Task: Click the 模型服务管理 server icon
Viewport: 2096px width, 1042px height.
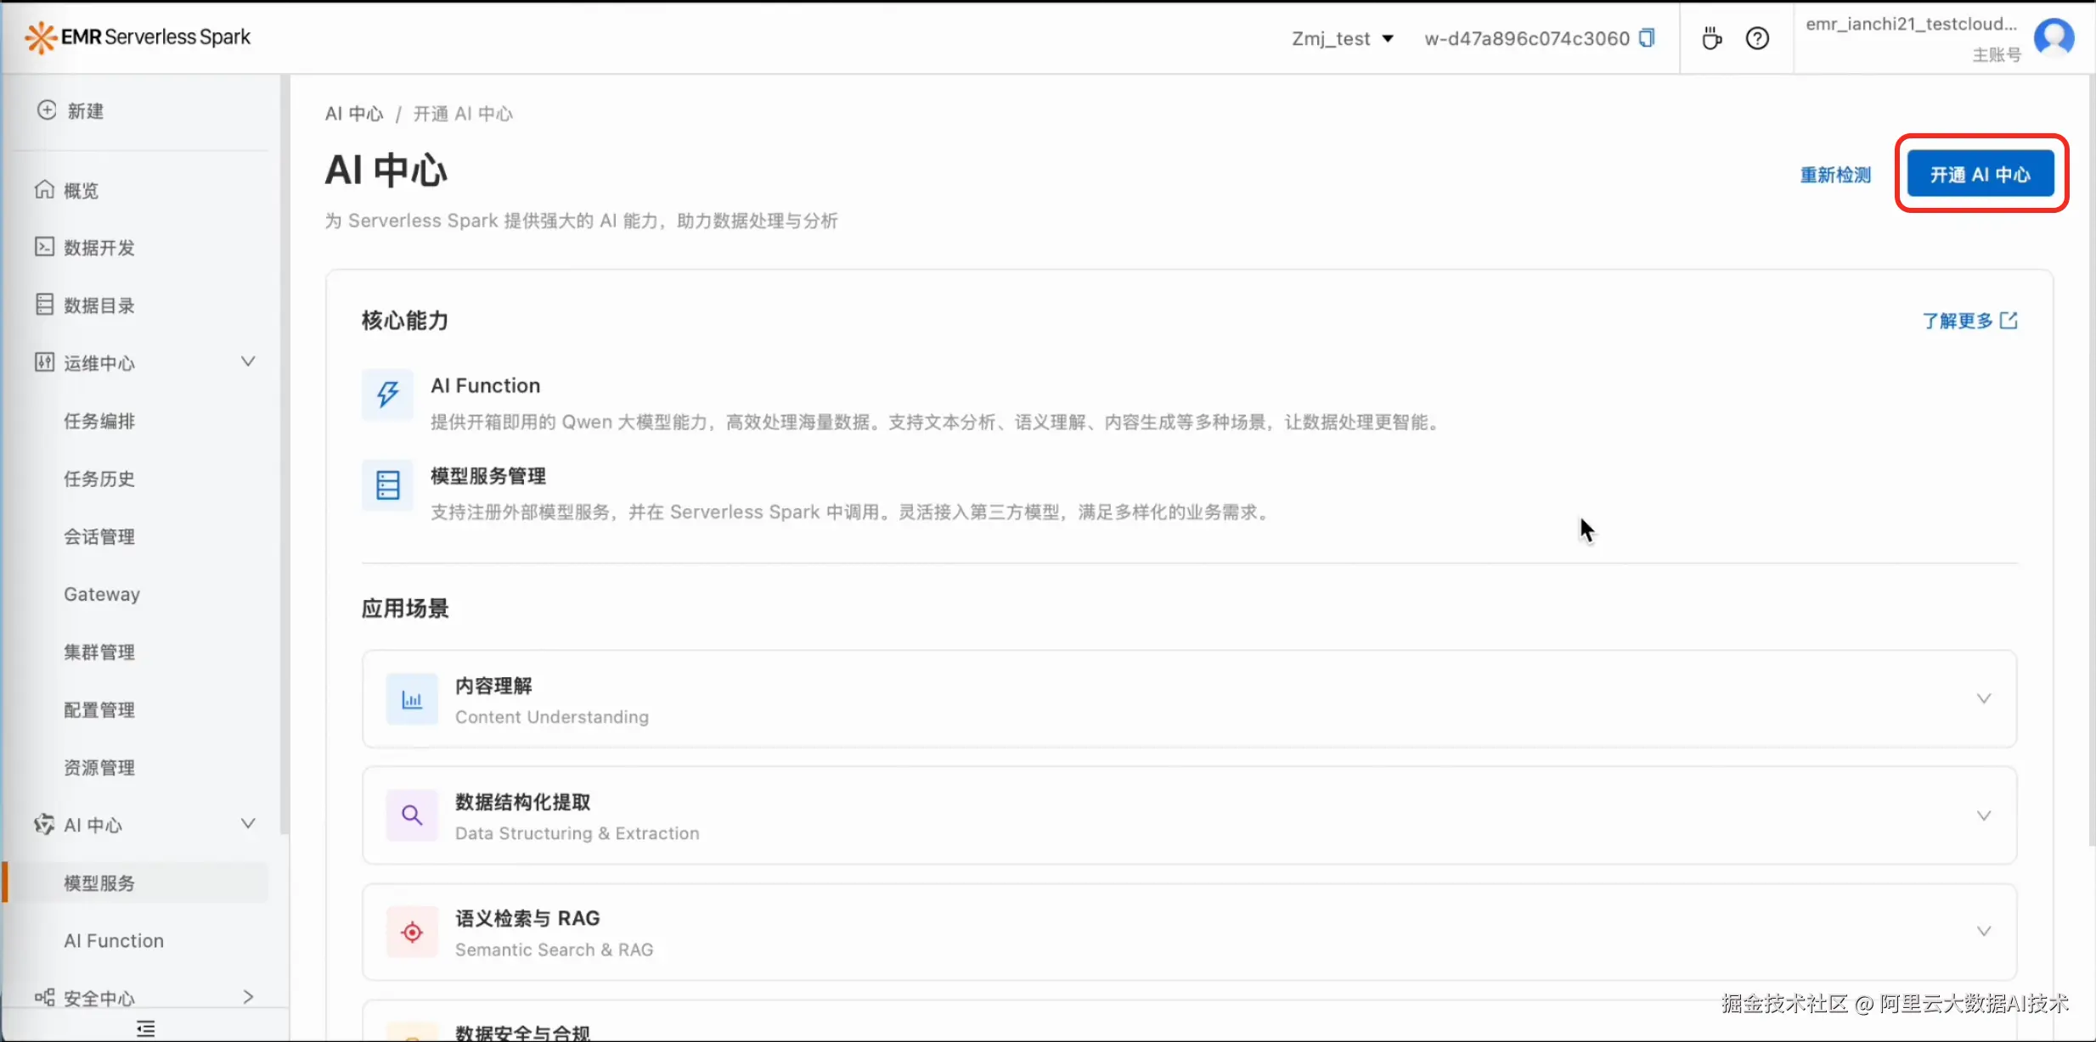Action: [388, 485]
